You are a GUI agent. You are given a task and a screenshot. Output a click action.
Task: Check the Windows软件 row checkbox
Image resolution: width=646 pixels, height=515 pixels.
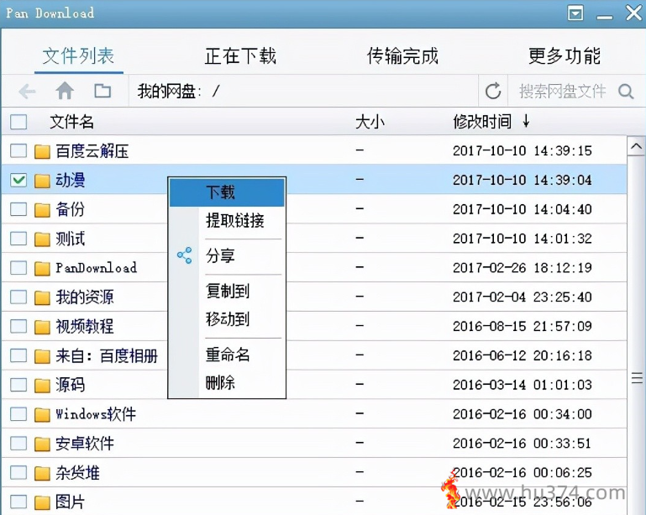click(x=18, y=413)
